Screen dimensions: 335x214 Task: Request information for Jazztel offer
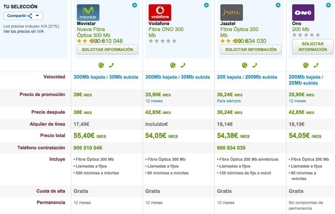[x=251, y=50]
